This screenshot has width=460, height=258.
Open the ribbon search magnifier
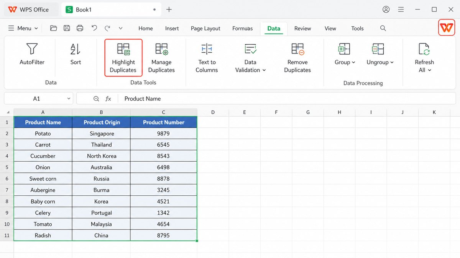[x=383, y=28]
